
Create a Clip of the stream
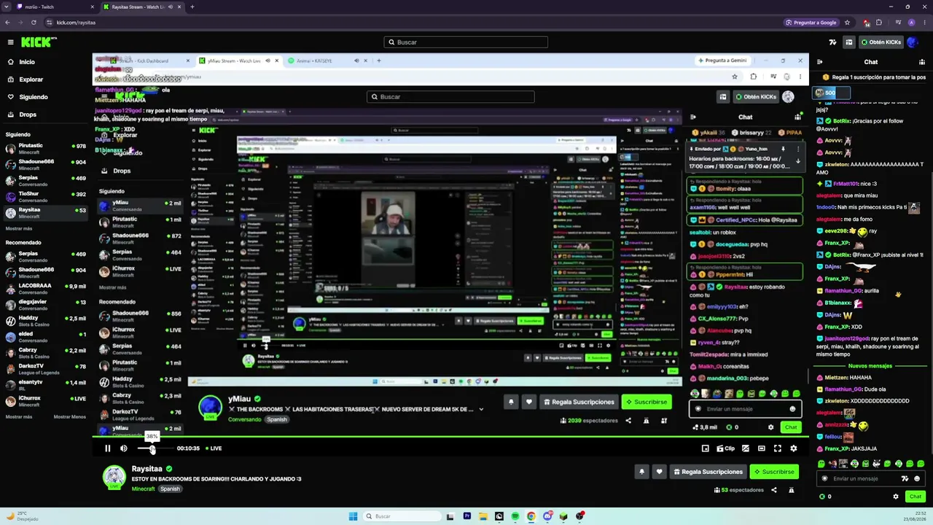726,448
